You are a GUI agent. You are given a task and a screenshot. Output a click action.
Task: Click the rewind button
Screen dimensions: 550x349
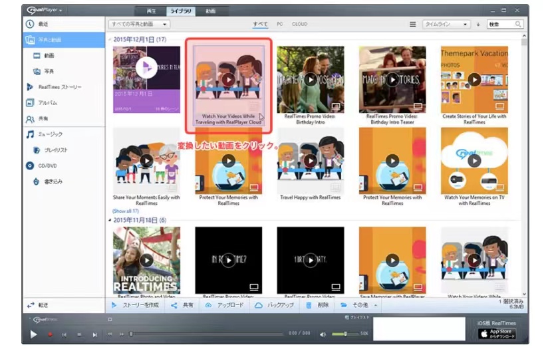click(110, 334)
